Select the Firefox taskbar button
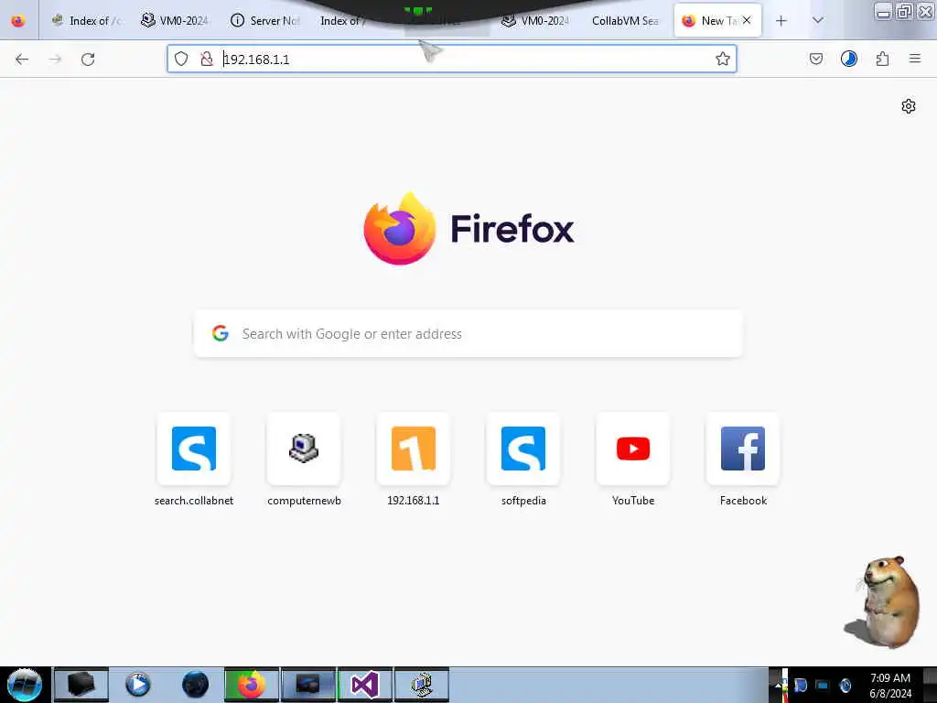Image resolution: width=937 pixels, height=703 pixels. tap(252, 685)
